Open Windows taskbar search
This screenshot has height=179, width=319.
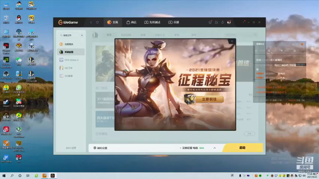pyautogui.click(x=12, y=175)
